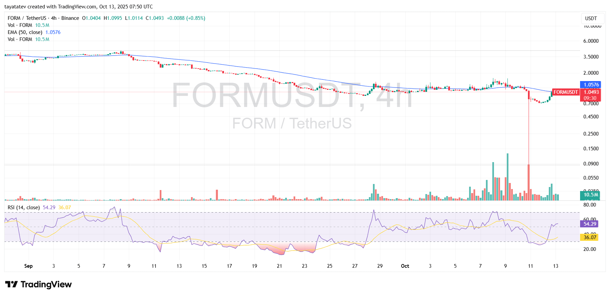This screenshot has width=610, height=297.
Task: Click the 29 date label on time axis
Action: (x=380, y=266)
